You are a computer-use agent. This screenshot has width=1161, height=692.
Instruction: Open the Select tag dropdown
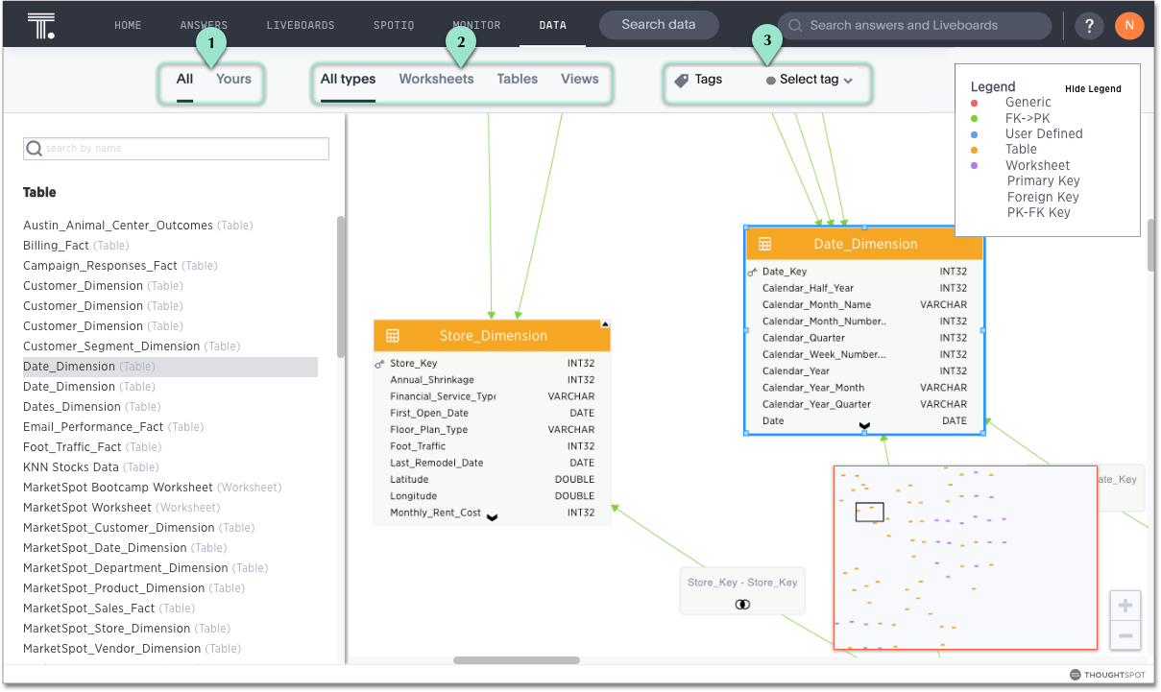[810, 81]
